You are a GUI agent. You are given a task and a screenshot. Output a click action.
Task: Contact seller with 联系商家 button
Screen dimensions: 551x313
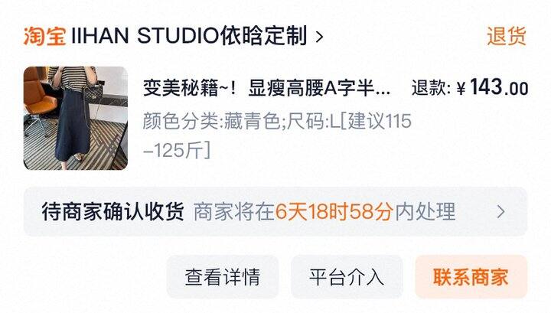point(471,277)
